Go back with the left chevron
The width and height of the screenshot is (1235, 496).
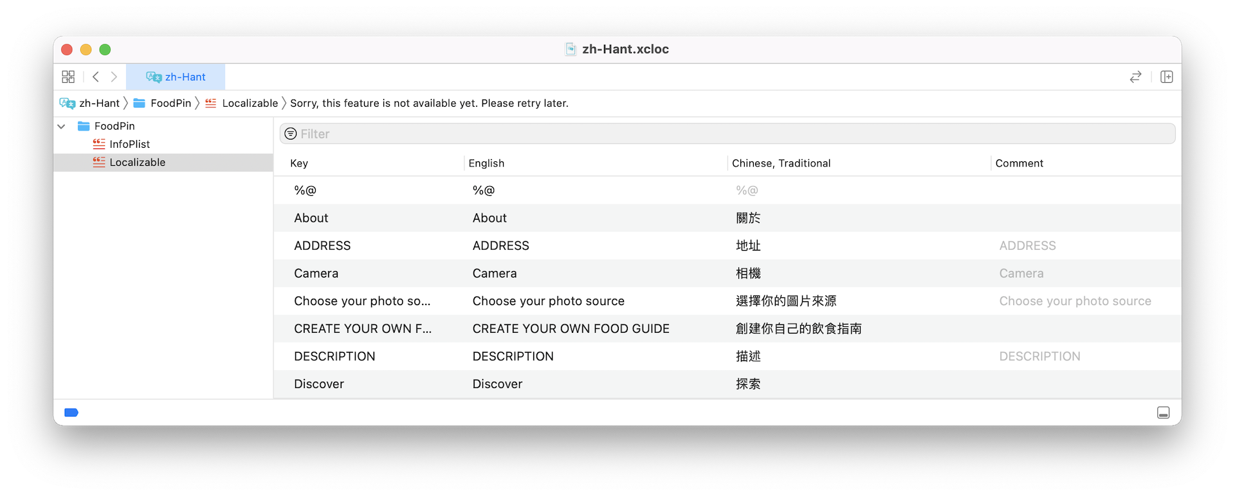point(96,77)
